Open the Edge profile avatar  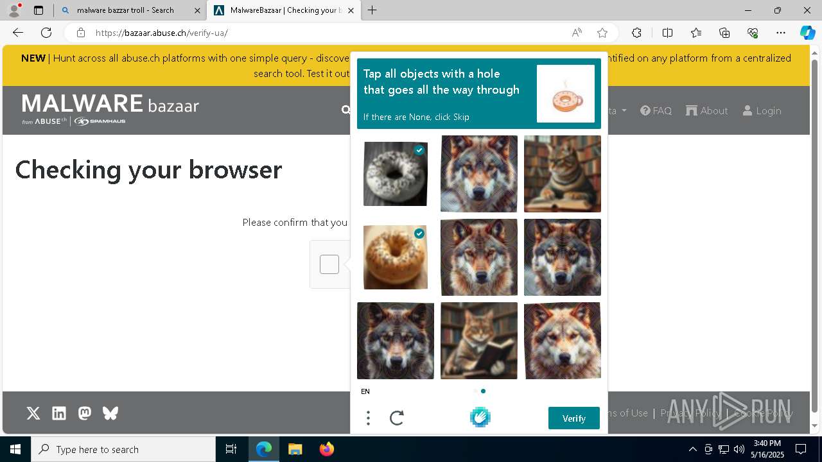(13, 10)
